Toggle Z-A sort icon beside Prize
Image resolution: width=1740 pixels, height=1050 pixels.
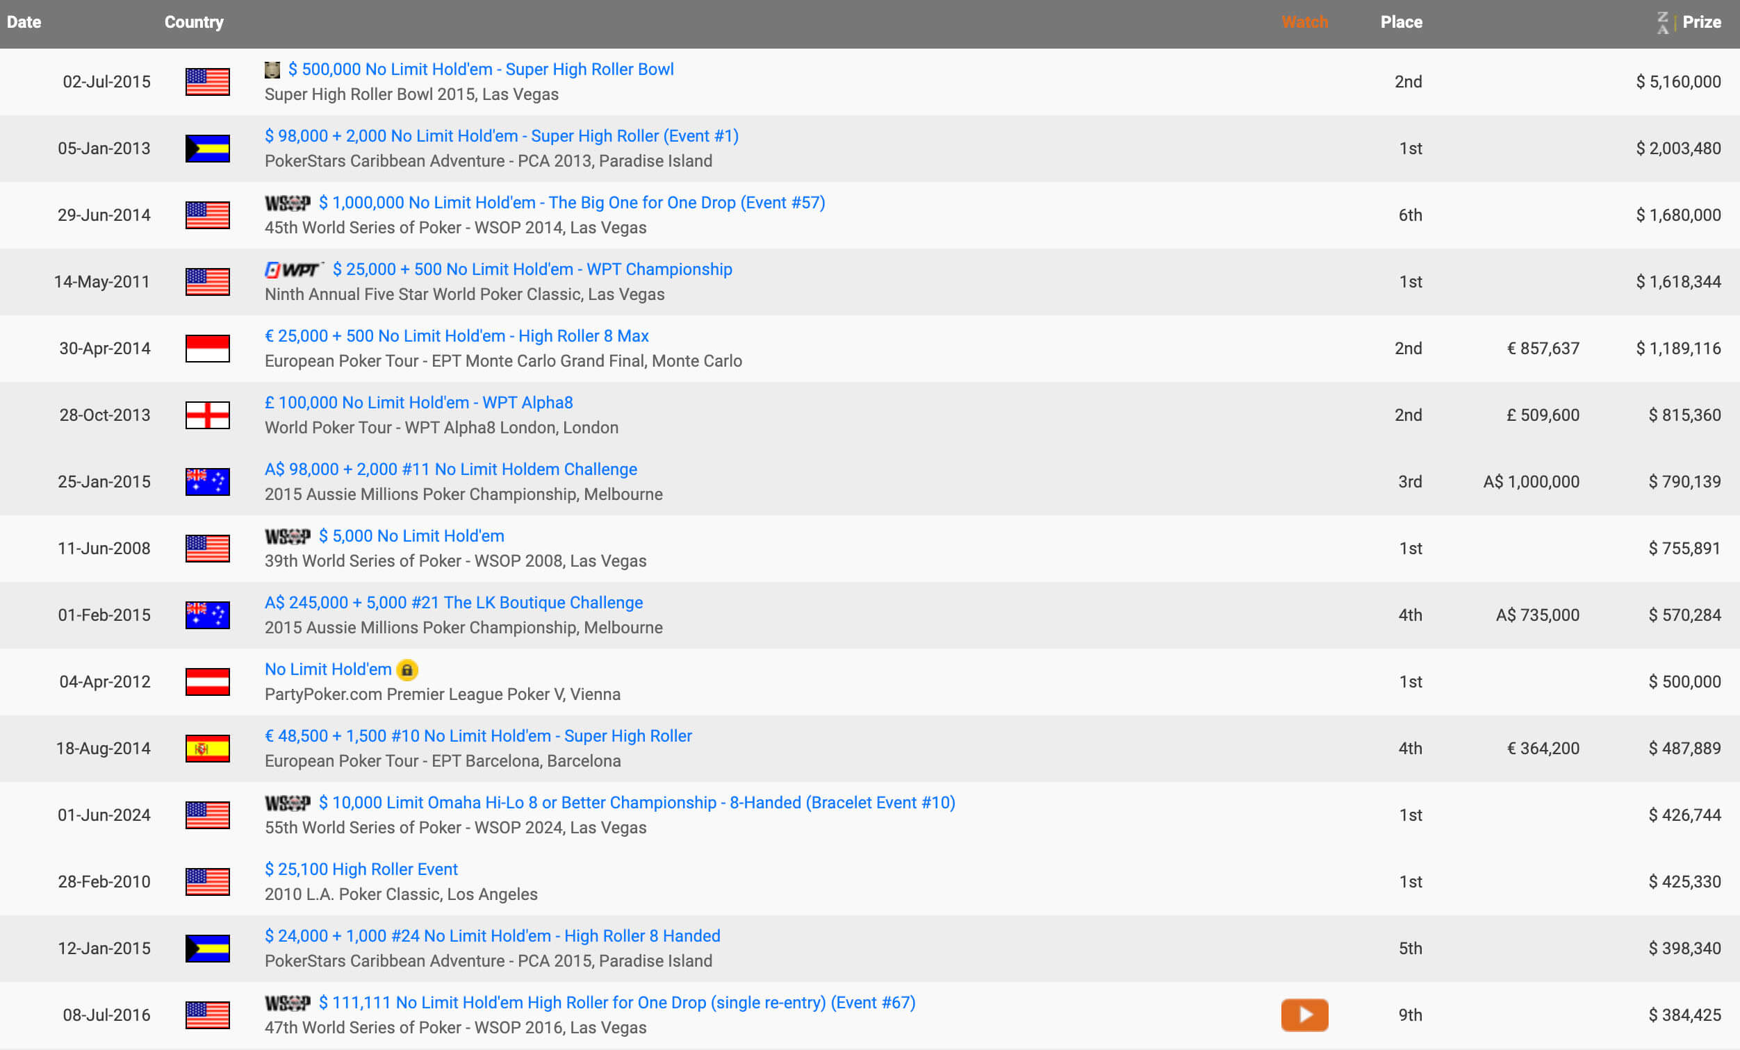click(1662, 23)
